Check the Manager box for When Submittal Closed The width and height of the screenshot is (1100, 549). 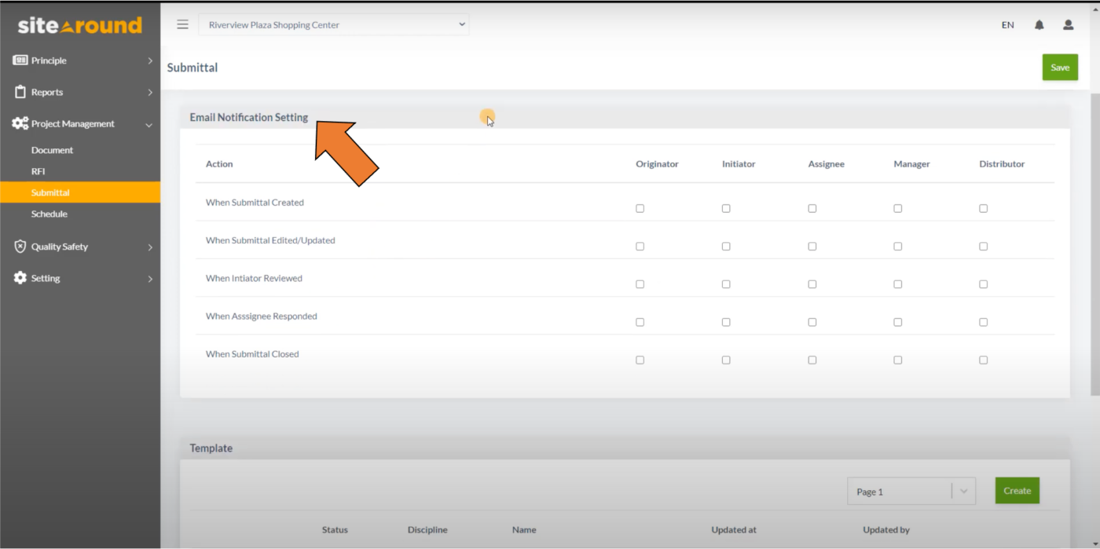[x=898, y=360]
